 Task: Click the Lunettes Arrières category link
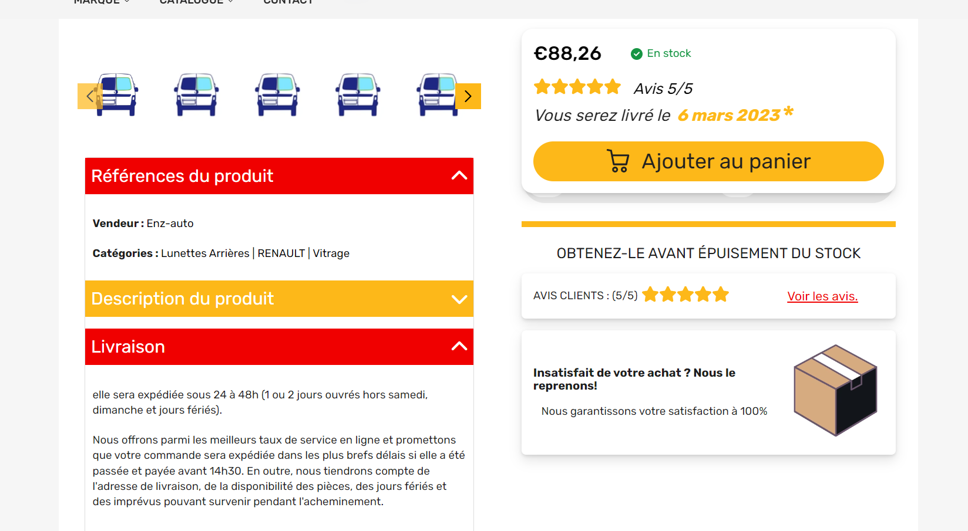point(205,253)
